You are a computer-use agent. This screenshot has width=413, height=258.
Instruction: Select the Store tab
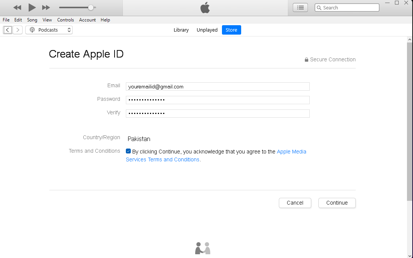pyautogui.click(x=231, y=30)
